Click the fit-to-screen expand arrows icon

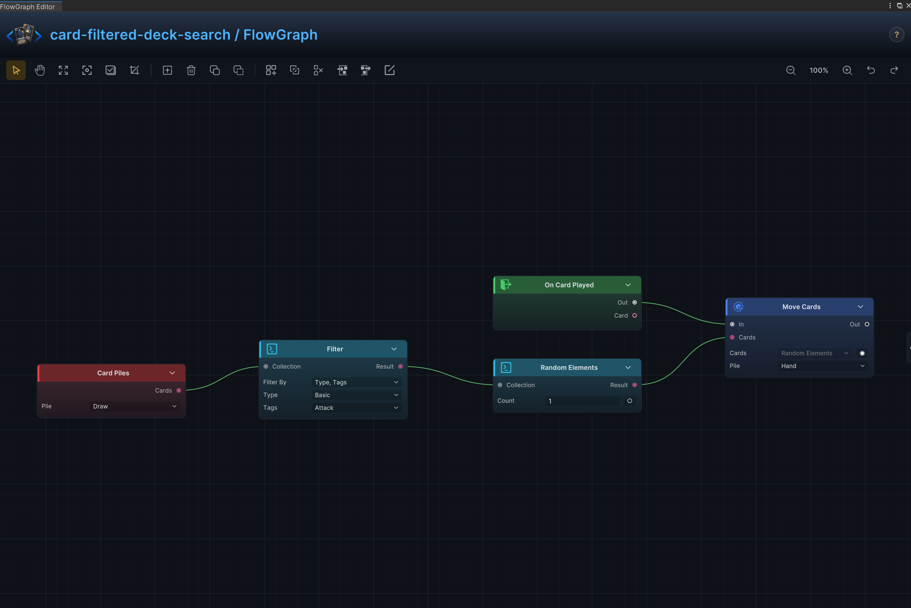(x=63, y=70)
